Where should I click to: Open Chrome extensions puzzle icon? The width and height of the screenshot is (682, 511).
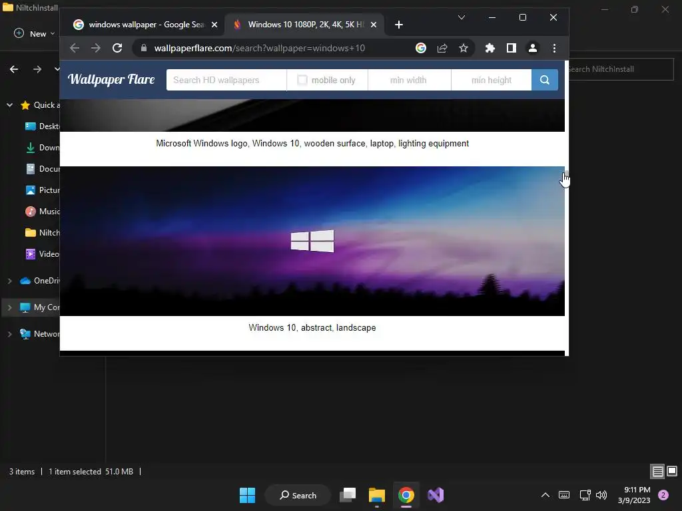490,48
